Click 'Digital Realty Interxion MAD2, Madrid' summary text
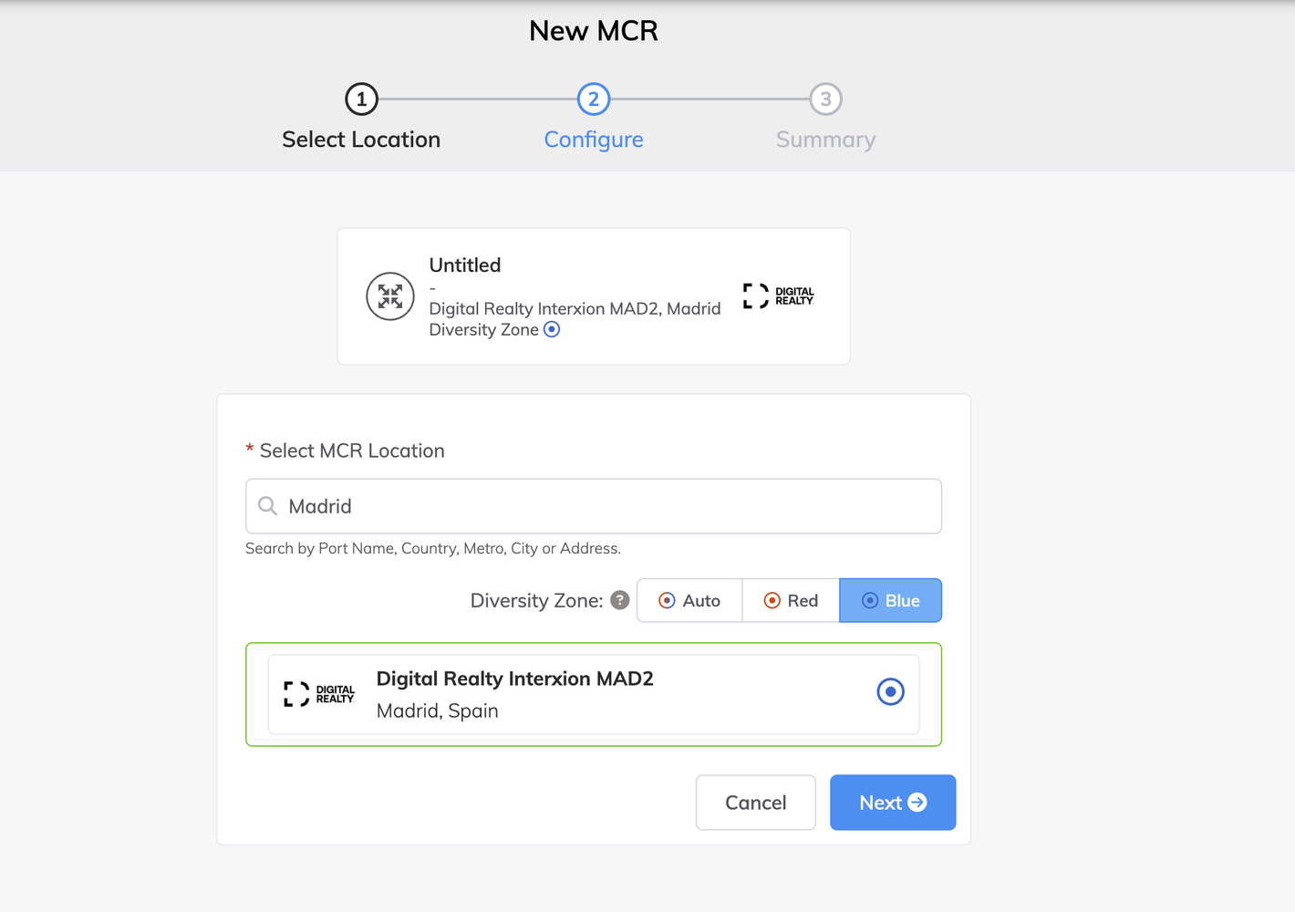Image resolution: width=1295 pixels, height=912 pixels. point(575,308)
